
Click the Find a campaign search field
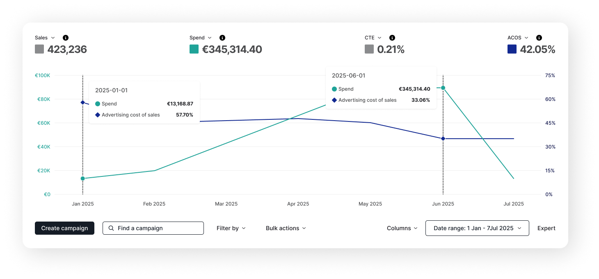pos(158,228)
